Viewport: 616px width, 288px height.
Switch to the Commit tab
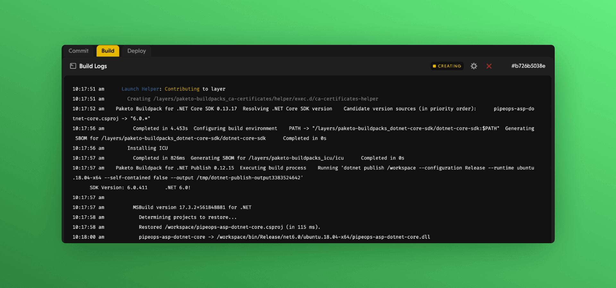(78, 51)
